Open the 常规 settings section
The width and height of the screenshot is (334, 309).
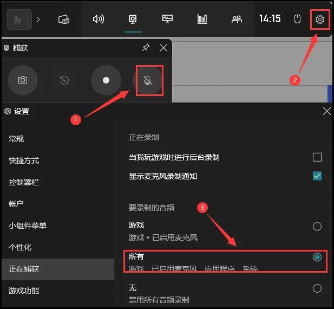point(58,139)
